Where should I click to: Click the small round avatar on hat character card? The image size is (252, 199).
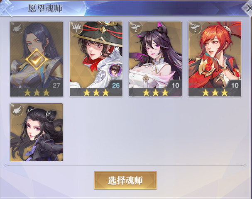[115, 70]
